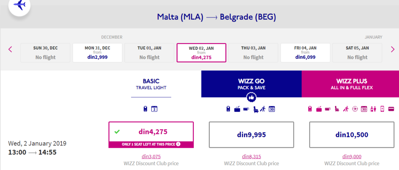This screenshot has width=399, height=170.
Task: Click the info icon on seat-left banner
Action: point(178,144)
